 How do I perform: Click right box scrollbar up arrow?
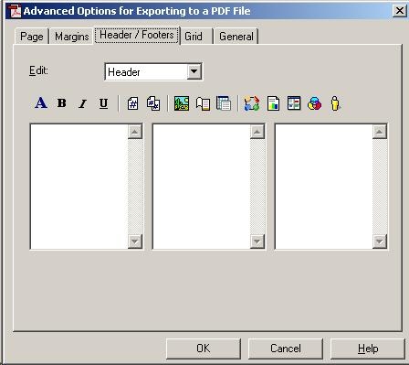(380, 132)
